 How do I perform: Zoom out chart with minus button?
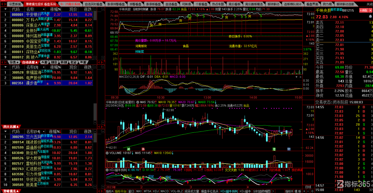coord(308,191)
